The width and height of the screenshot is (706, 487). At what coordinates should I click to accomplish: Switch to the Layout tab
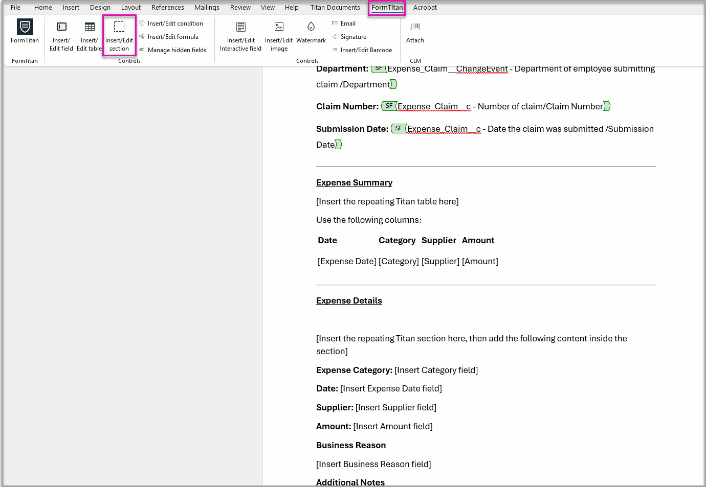131,8
